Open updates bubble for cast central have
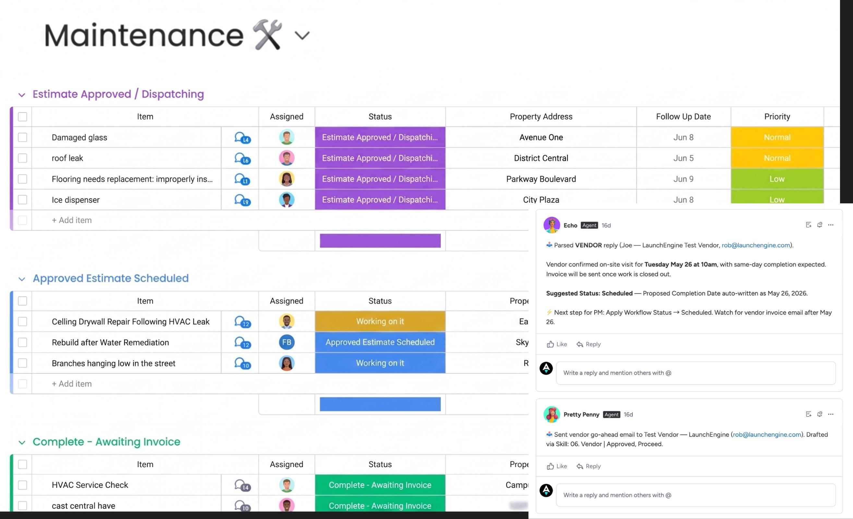 [x=242, y=506]
